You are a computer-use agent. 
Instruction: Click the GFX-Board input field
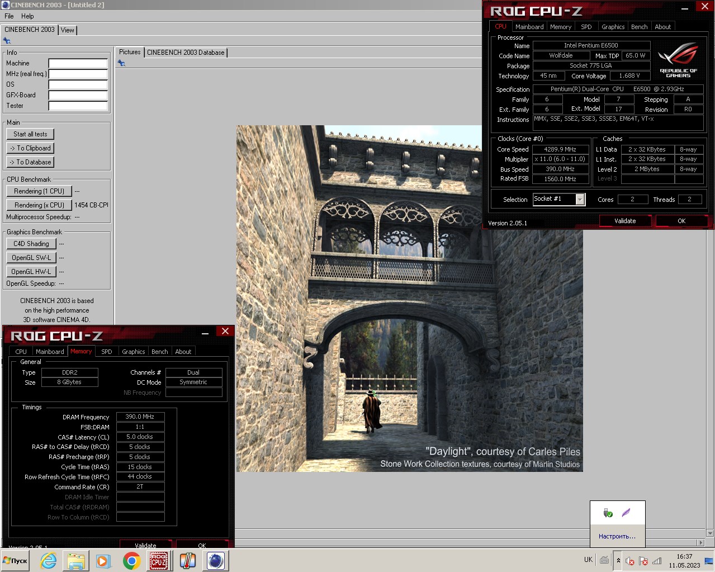[x=78, y=95]
